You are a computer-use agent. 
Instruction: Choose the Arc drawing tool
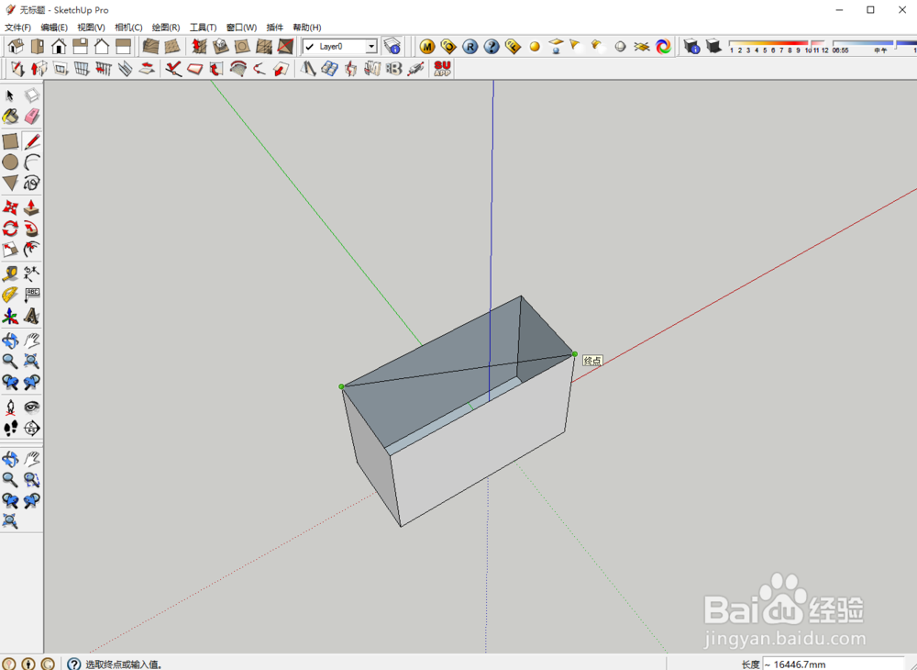coord(31,162)
